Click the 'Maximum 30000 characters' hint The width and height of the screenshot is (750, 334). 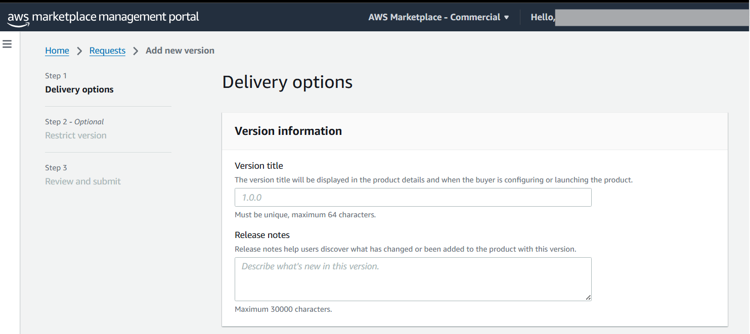(x=283, y=309)
